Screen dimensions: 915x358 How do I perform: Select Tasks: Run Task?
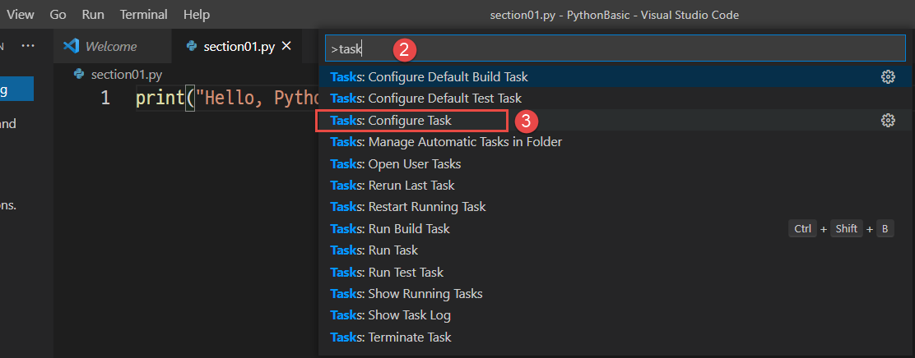click(x=615, y=250)
